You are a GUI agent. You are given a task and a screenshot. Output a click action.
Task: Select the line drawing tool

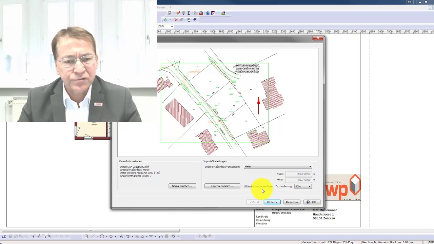(93, 236)
